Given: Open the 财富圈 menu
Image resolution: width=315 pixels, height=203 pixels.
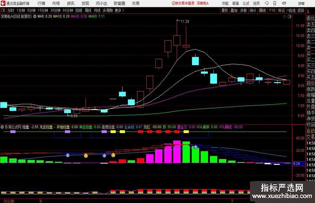Looking at the screenshot, I should (x=119, y=3).
